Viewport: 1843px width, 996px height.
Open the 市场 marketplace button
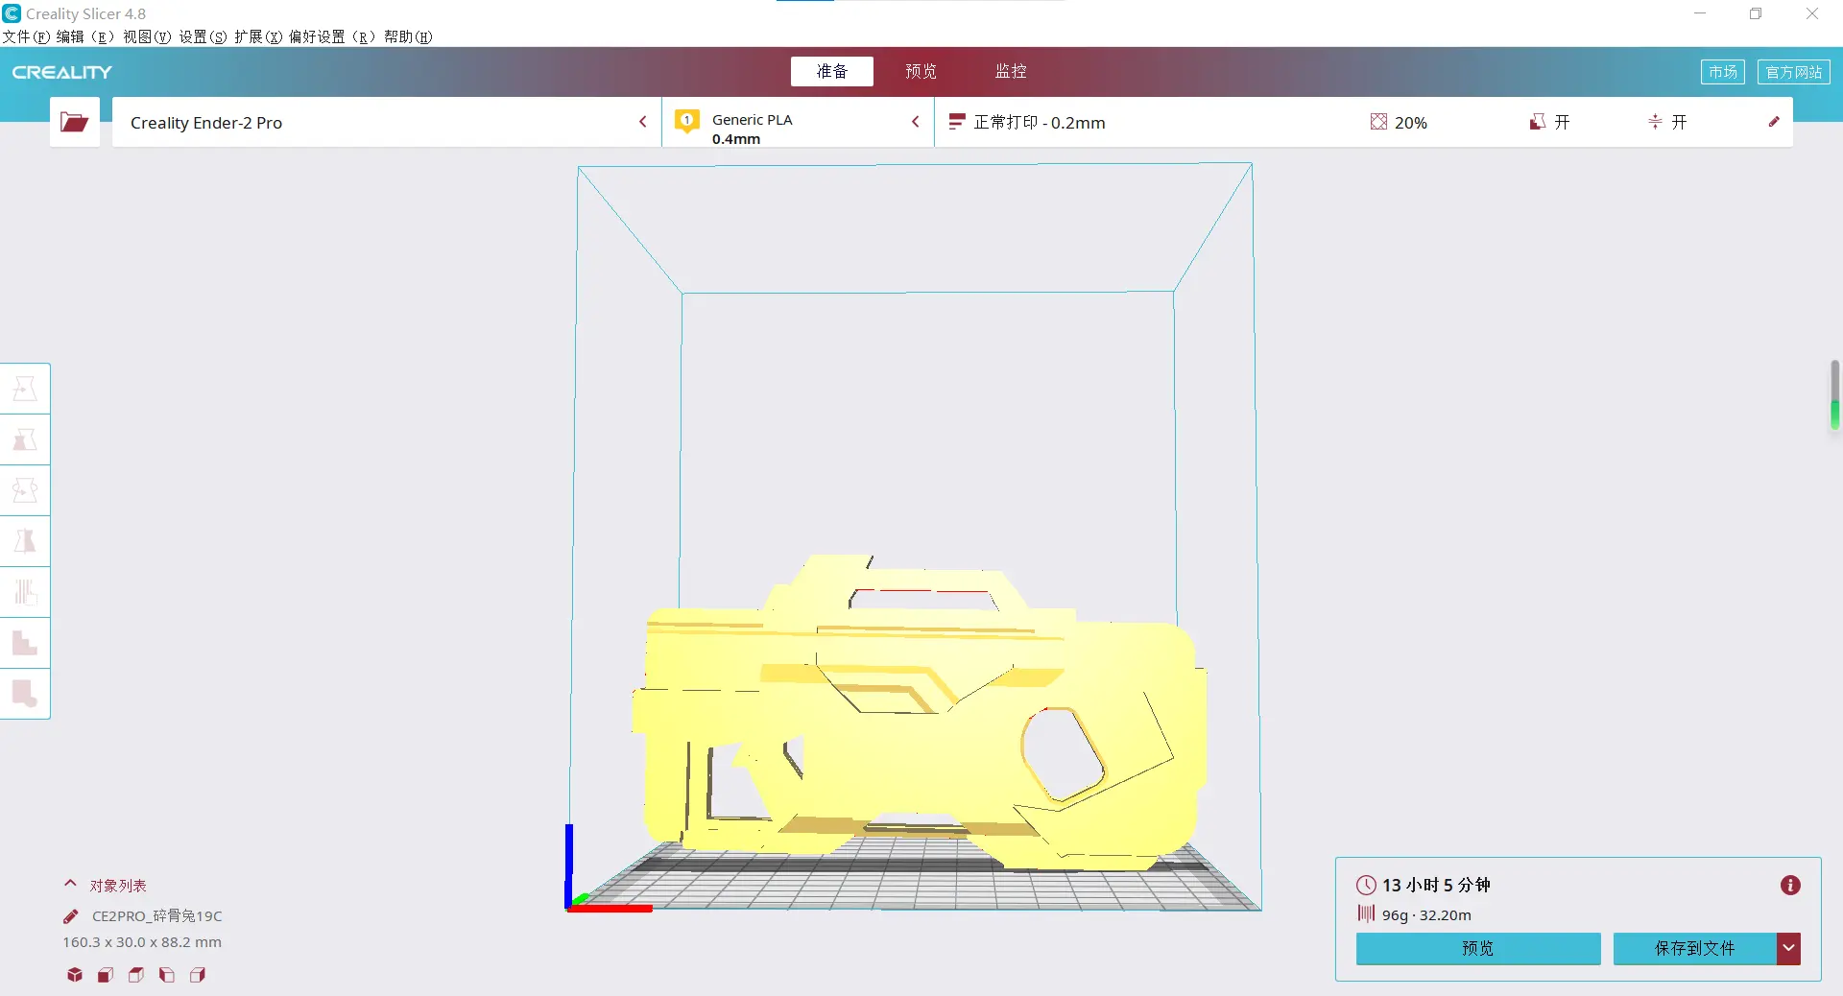pyautogui.click(x=1723, y=72)
